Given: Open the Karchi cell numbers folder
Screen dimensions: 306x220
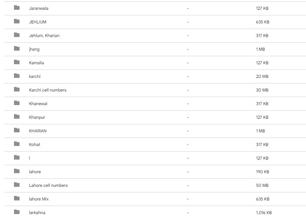Looking at the screenshot, I should tap(47, 90).
